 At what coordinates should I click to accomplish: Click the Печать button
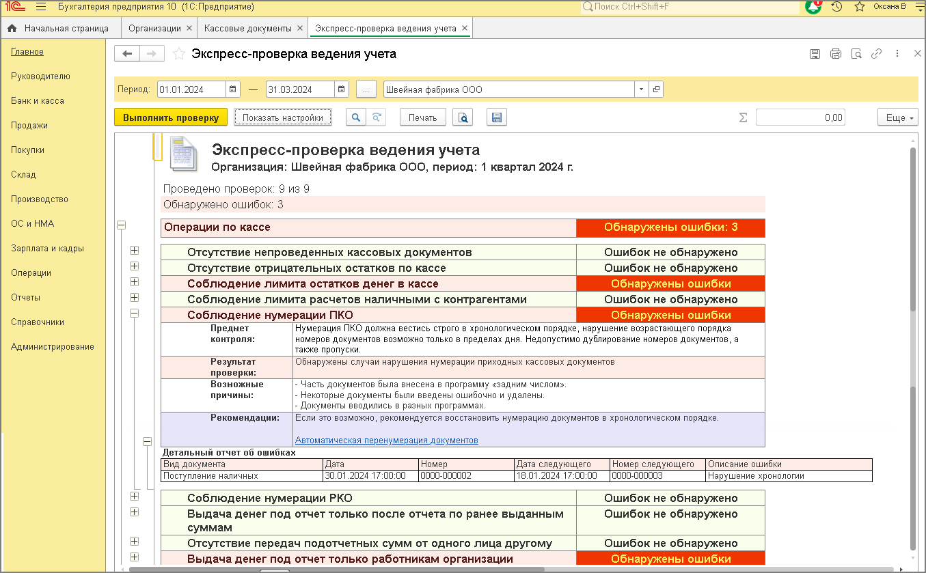(422, 117)
